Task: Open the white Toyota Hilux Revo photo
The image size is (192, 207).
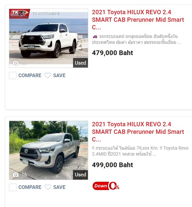Action: coord(49,38)
